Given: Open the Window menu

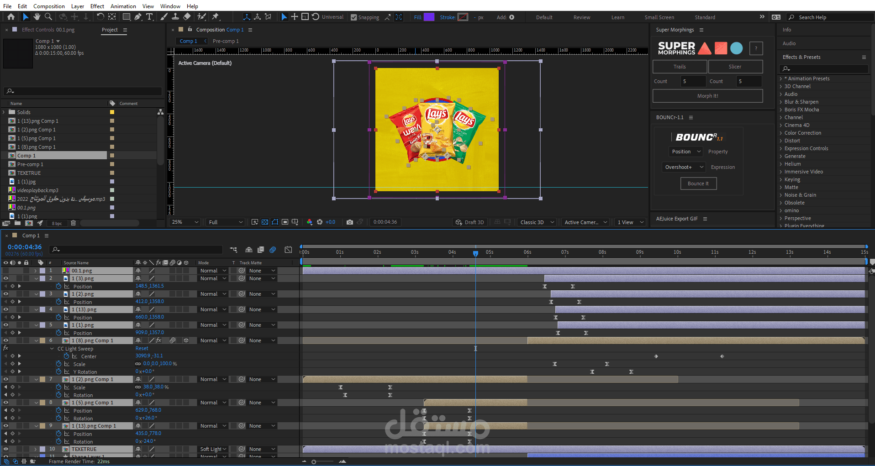Looking at the screenshot, I should 170,6.
